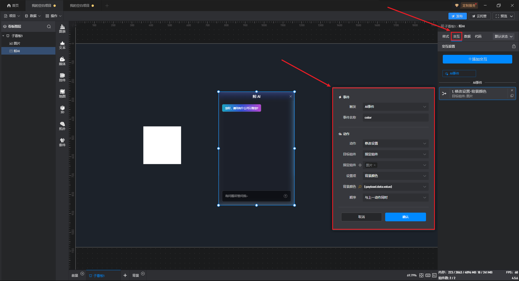519x281 pixels.
Task: Toggle the lock icon beside 交互设置
Action: [514, 46]
